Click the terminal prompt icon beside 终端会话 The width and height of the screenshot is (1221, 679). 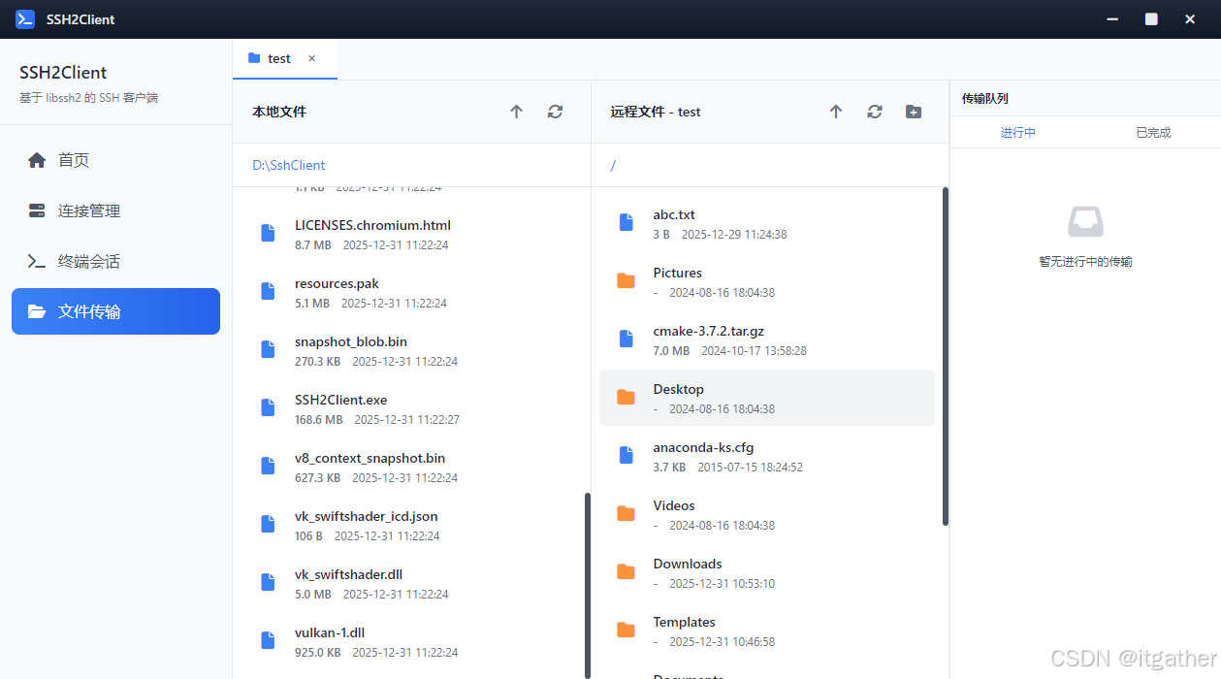[x=37, y=261]
